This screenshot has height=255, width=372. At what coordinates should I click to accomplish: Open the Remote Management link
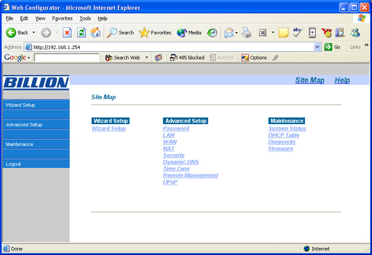pos(190,175)
